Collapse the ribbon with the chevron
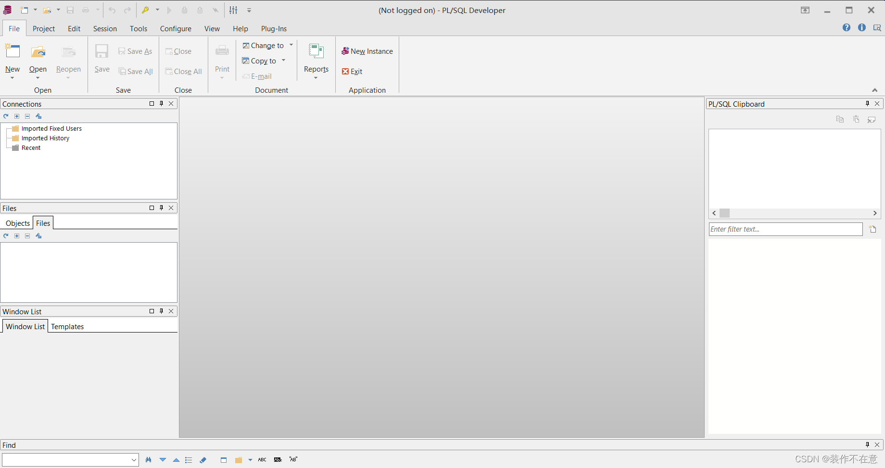The height and width of the screenshot is (468, 885). click(x=875, y=90)
